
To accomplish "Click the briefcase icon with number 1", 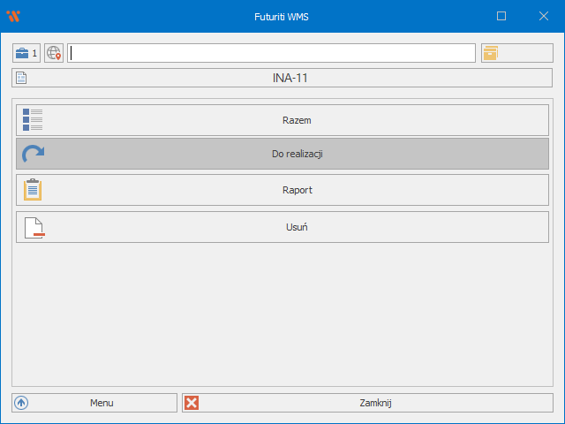I will [x=26, y=53].
